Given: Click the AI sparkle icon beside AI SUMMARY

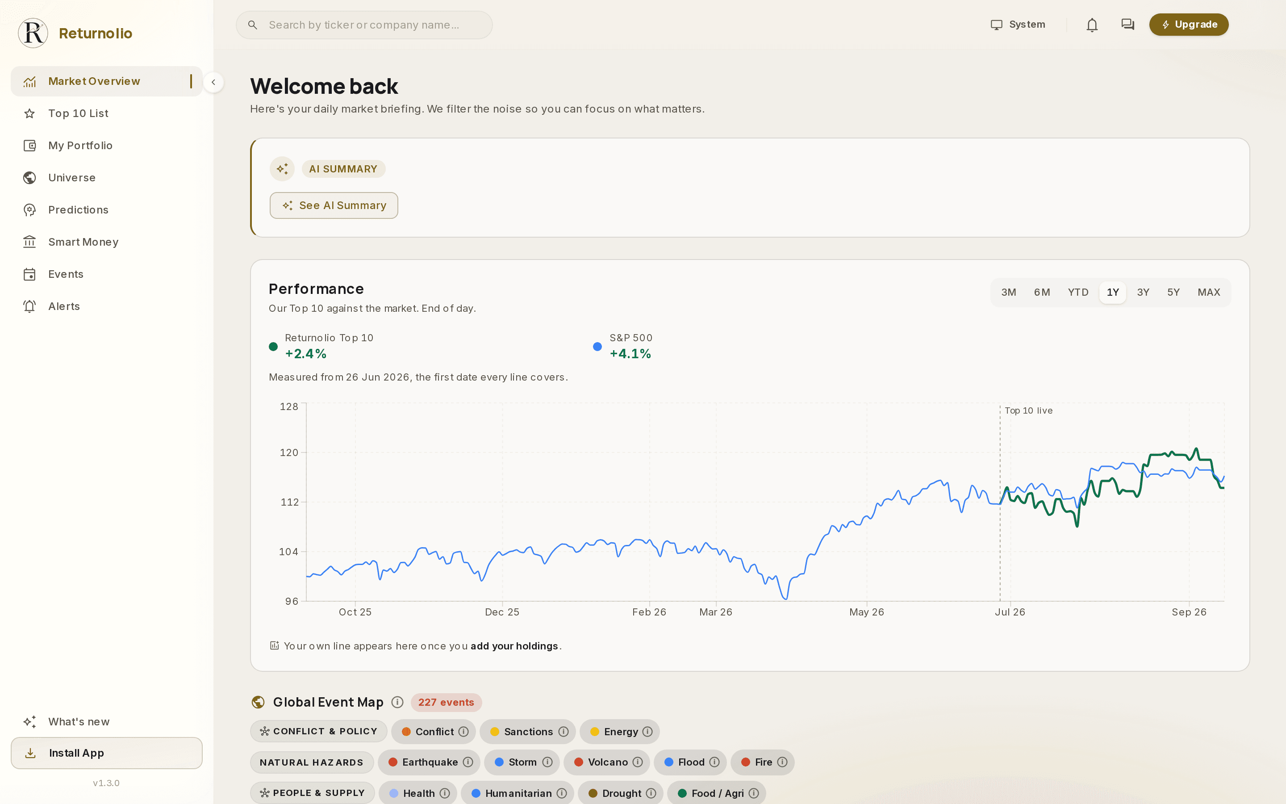Looking at the screenshot, I should tap(282, 169).
